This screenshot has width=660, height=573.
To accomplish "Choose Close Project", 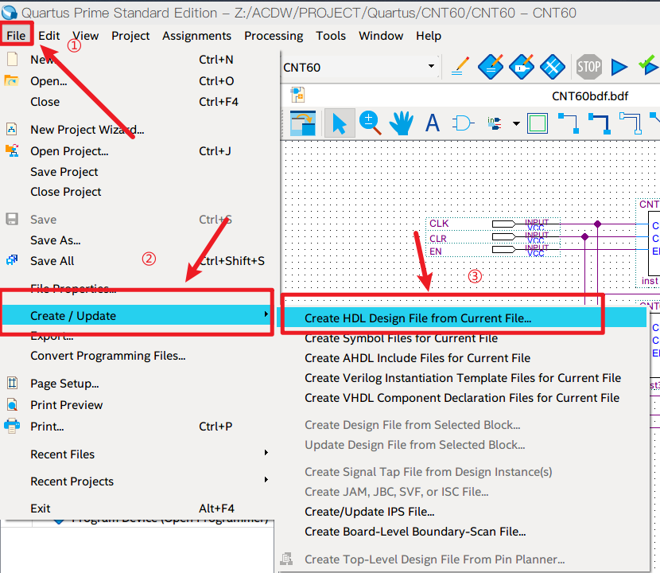I will [66, 192].
